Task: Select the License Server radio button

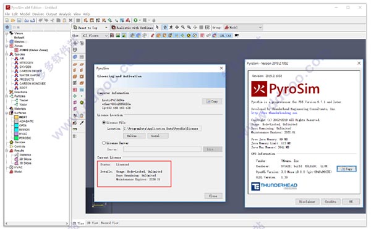Action: tap(104, 143)
